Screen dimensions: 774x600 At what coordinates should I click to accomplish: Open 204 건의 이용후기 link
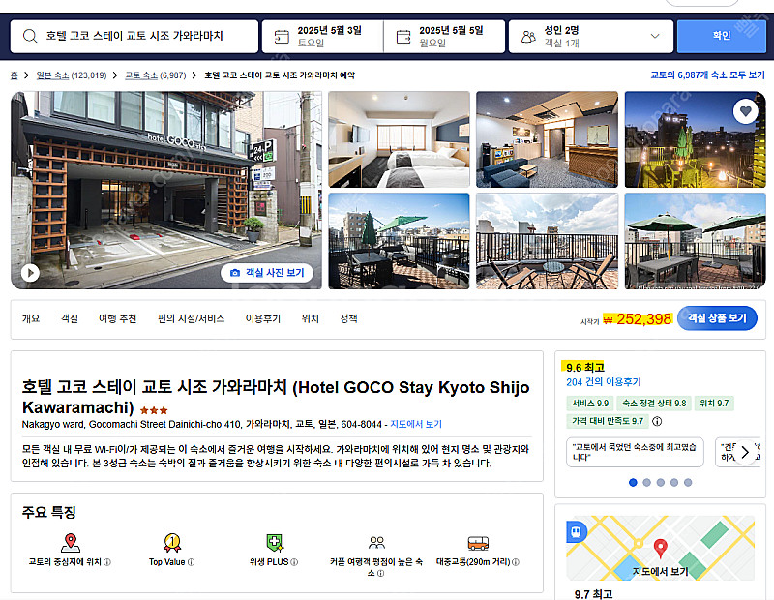(603, 382)
